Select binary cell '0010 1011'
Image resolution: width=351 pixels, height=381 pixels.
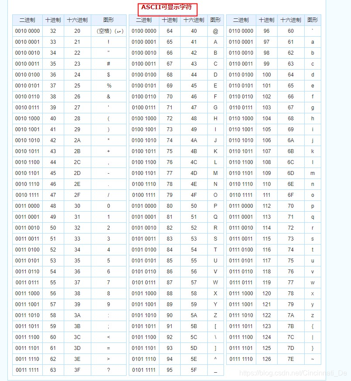pyautogui.click(x=28, y=151)
